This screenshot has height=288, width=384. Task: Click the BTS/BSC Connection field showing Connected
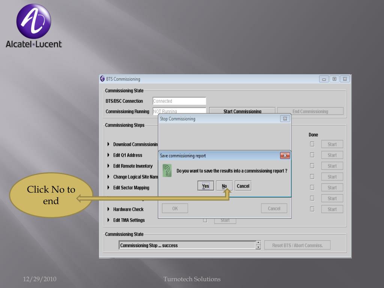179,101
